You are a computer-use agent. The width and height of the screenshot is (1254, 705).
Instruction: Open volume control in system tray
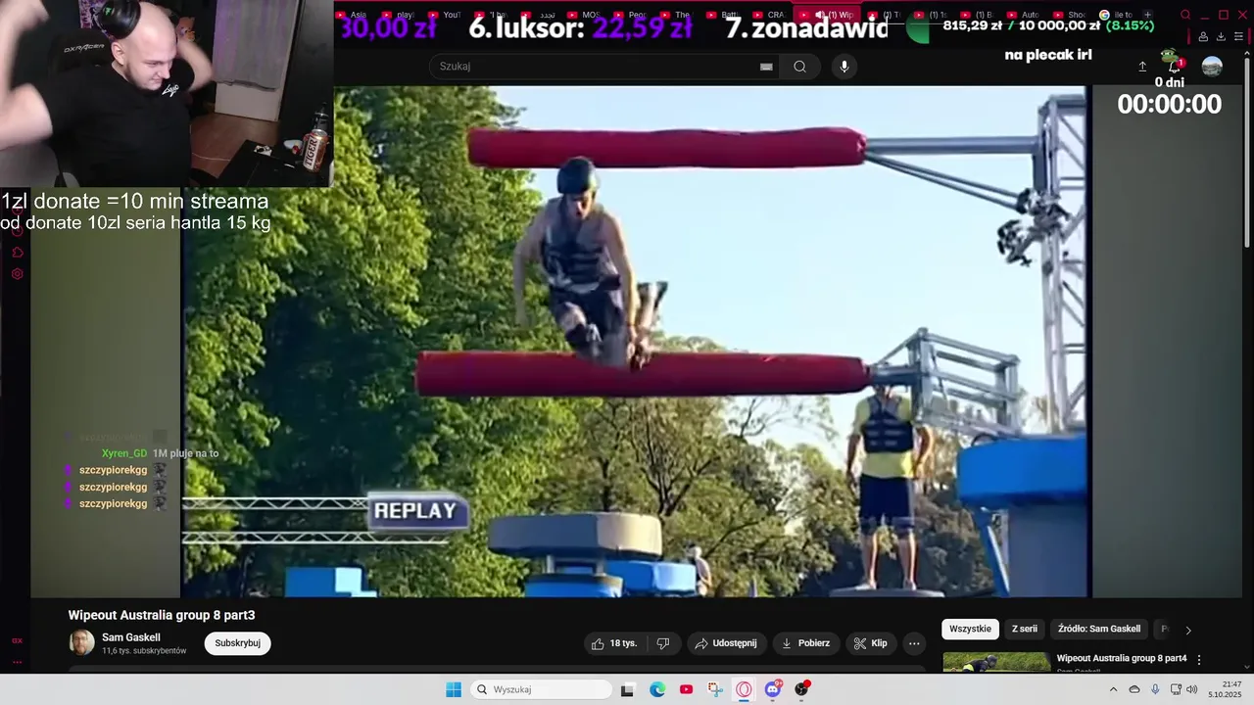[1192, 689]
